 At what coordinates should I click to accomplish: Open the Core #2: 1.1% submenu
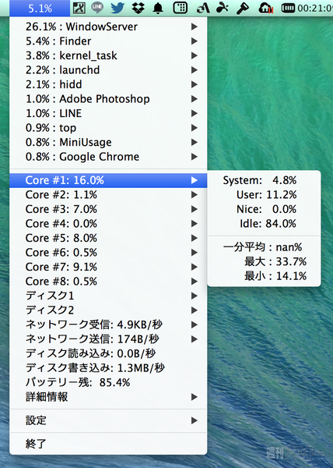point(108,195)
